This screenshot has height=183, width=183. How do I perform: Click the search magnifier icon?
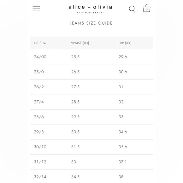(132, 9)
